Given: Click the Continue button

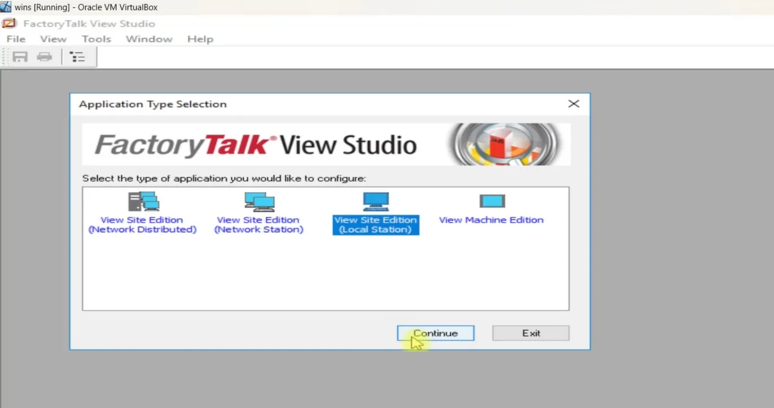Looking at the screenshot, I should tap(435, 333).
